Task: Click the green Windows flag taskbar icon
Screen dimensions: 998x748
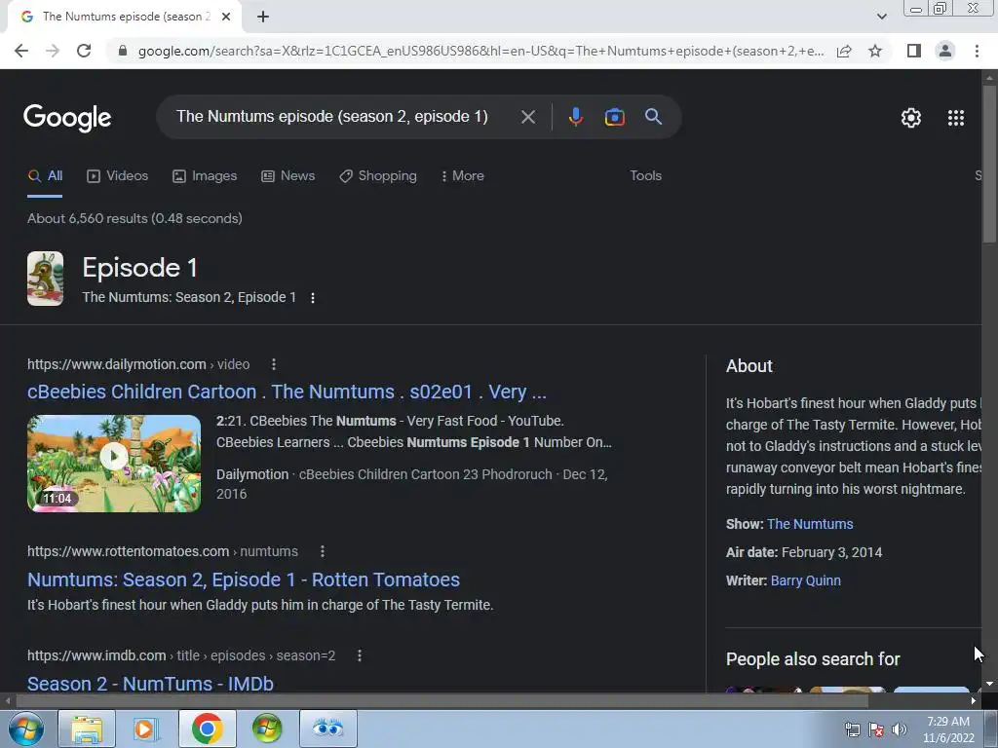Action: coord(267,729)
